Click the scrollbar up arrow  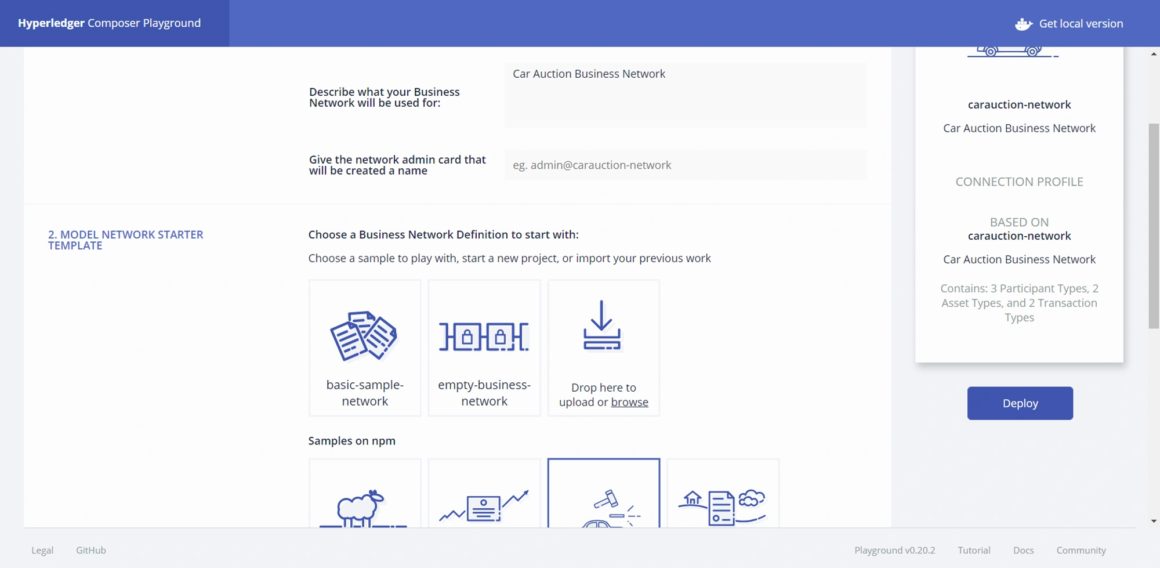[x=1154, y=53]
